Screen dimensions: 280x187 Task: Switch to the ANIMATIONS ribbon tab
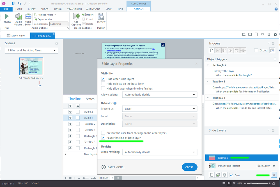[93, 9]
